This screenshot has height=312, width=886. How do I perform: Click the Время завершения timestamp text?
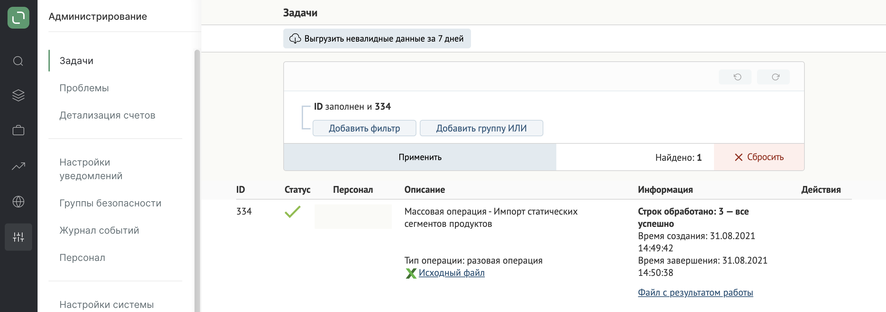[x=702, y=267]
